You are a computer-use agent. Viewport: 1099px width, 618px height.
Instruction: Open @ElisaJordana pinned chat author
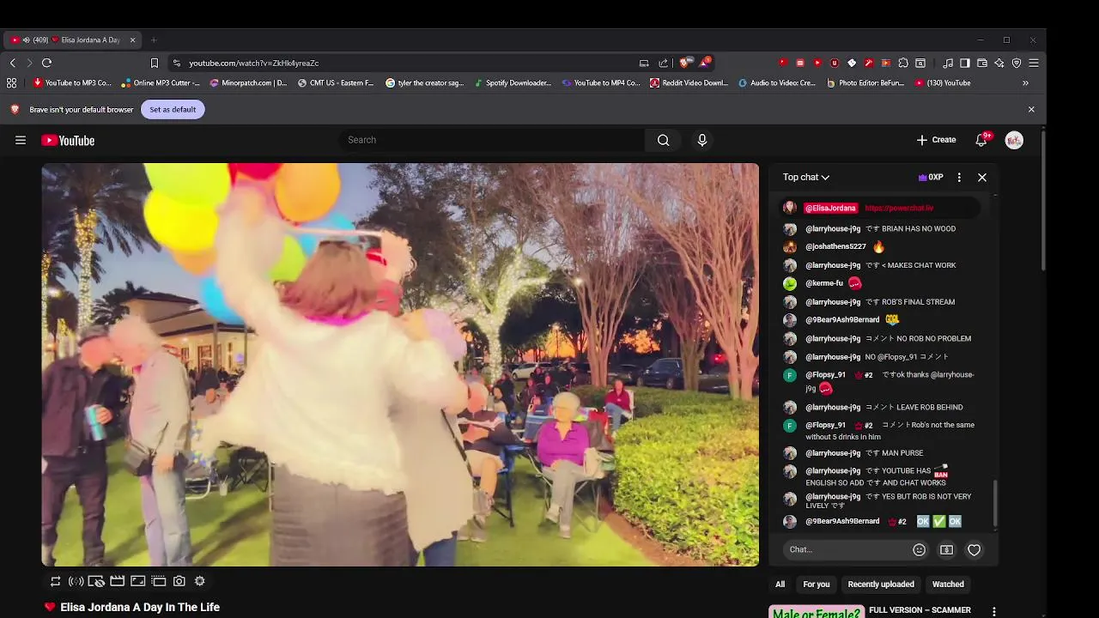click(x=830, y=208)
